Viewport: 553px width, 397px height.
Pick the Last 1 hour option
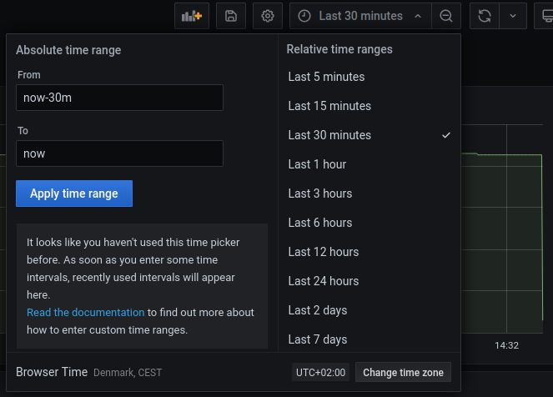coord(317,164)
